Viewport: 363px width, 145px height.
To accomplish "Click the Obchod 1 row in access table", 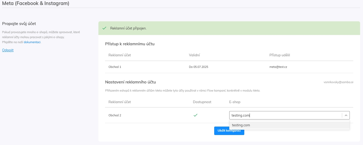I will [229, 67].
